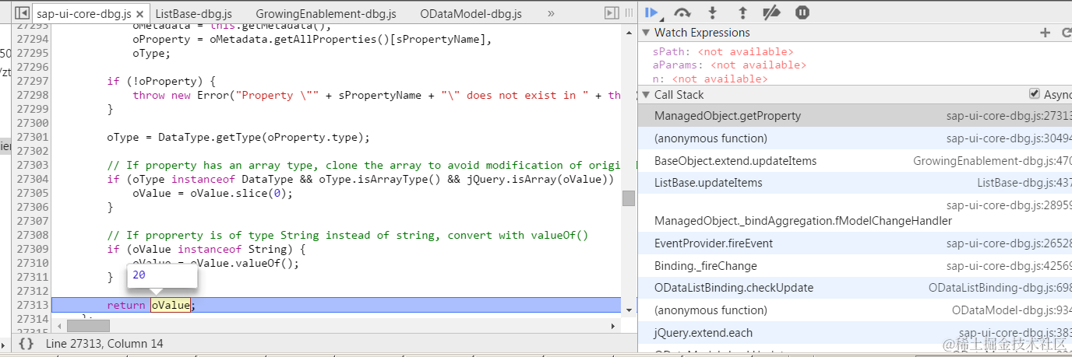Toggle a breakpoint on line 27301

(32, 137)
